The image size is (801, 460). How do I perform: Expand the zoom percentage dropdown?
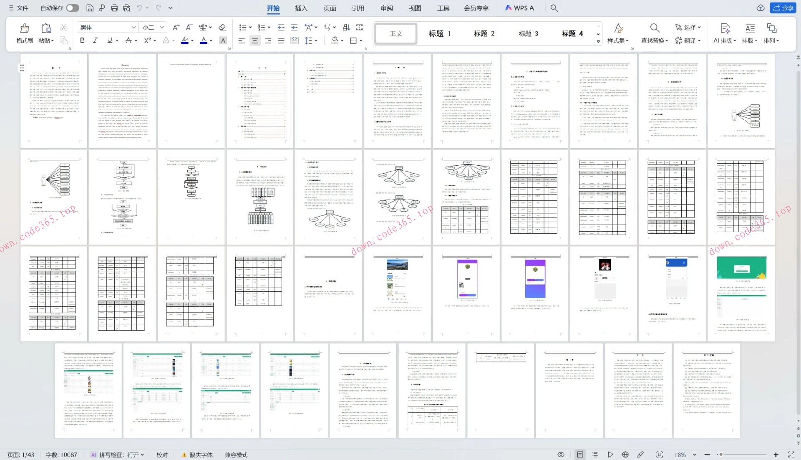695,455
